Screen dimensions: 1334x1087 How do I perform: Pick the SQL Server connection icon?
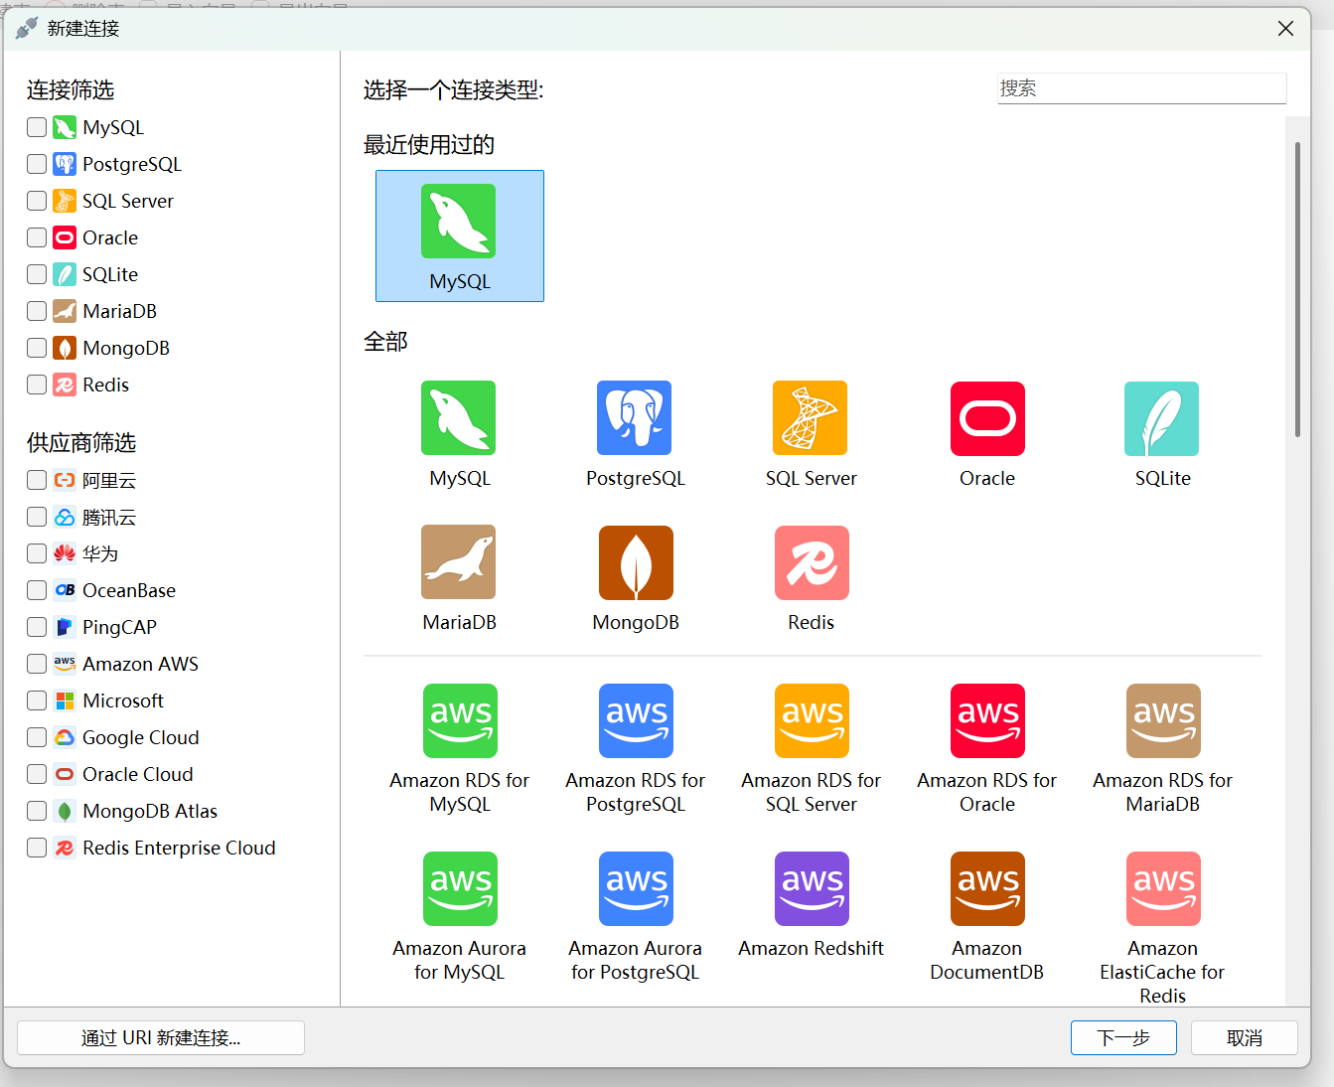pos(811,418)
